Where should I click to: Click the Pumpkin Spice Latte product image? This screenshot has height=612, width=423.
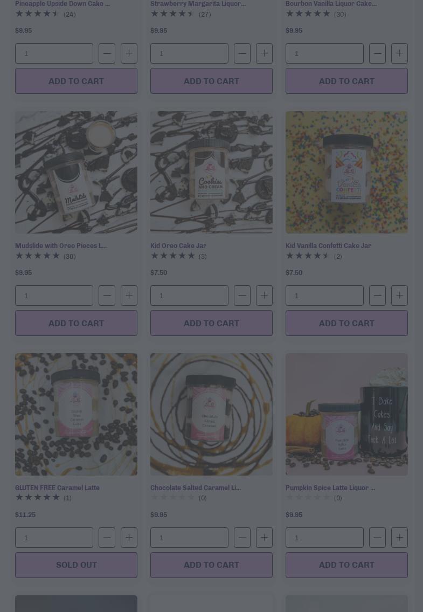click(346, 414)
